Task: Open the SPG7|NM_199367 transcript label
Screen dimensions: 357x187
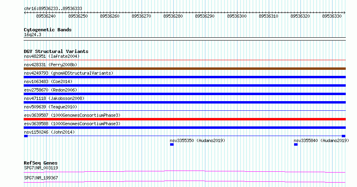Action: 41,178
